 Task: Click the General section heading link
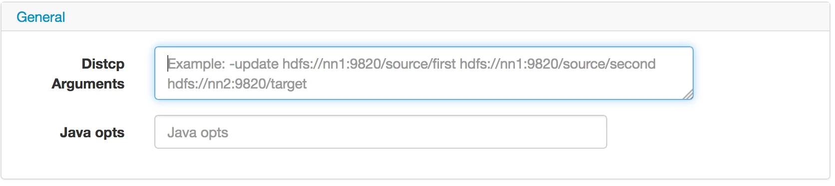[40, 17]
